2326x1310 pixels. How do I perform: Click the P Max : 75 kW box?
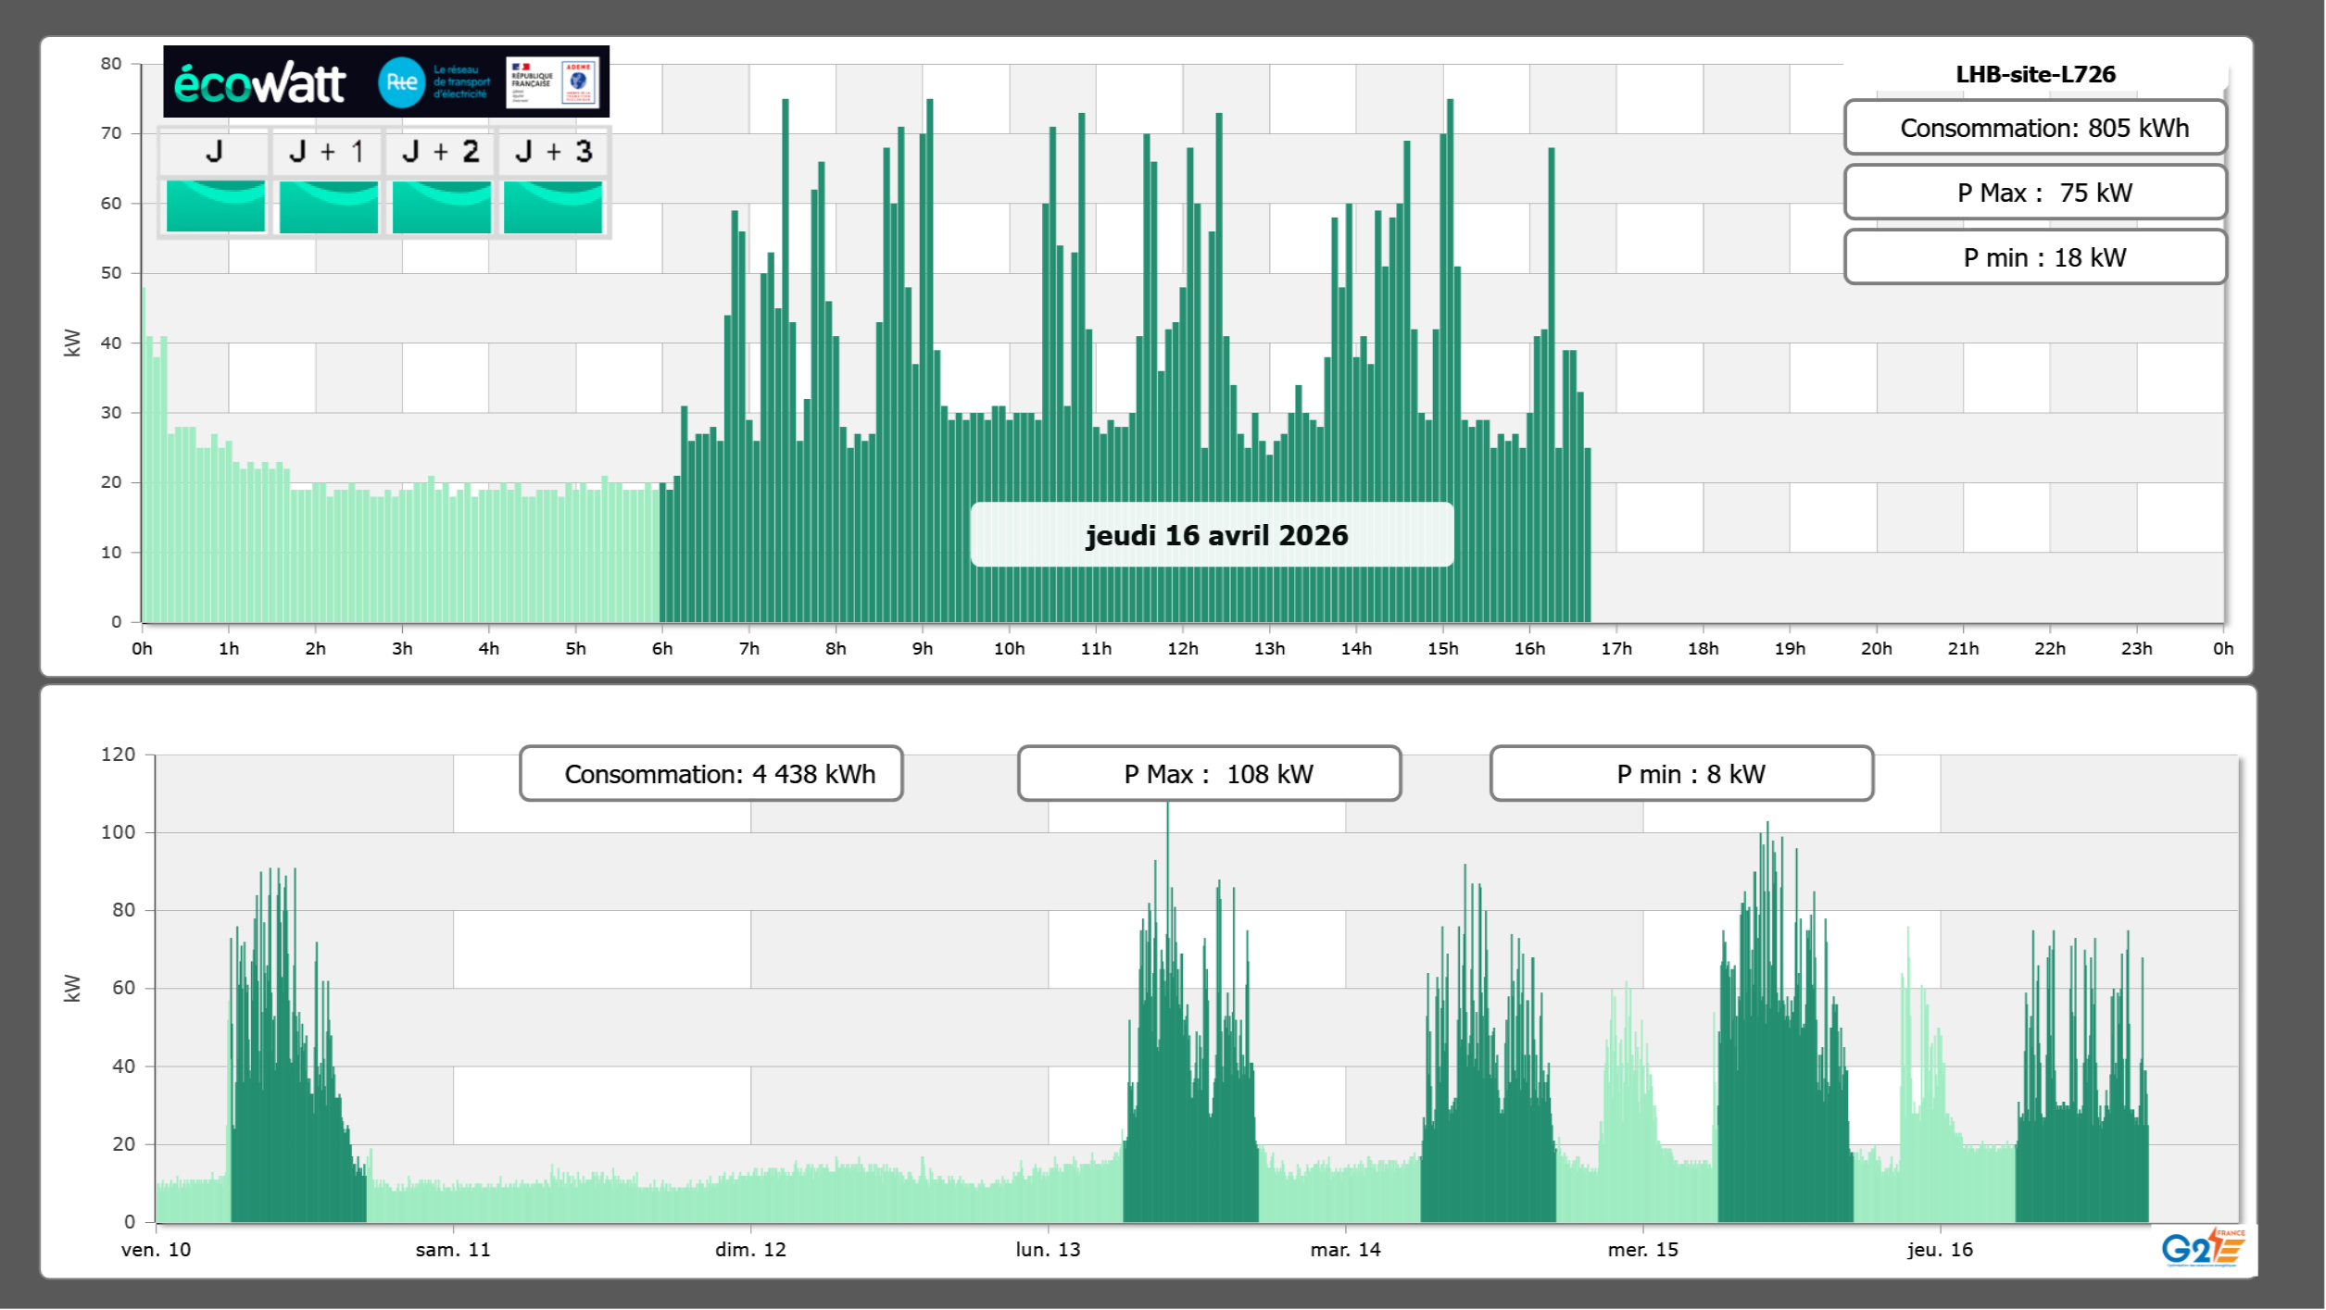click(x=2034, y=193)
